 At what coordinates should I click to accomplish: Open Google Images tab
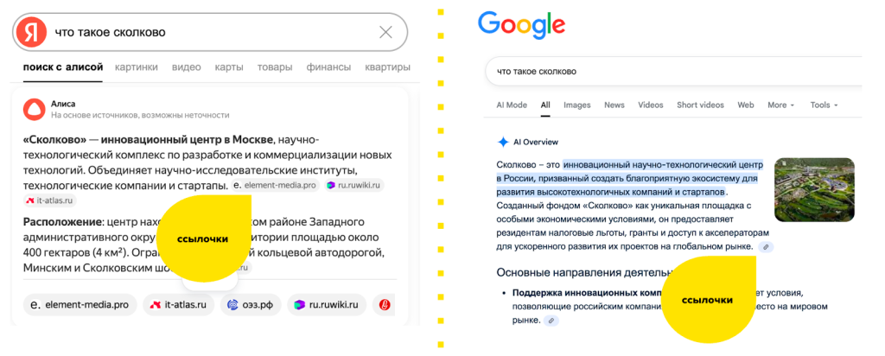pyautogui.click(x=576, y=105)
